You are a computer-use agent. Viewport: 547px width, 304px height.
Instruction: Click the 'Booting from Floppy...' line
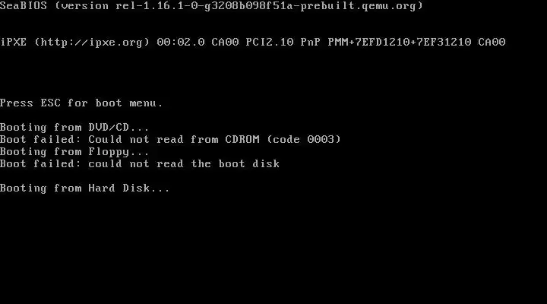pyautogui.click(x=74, y=152)
